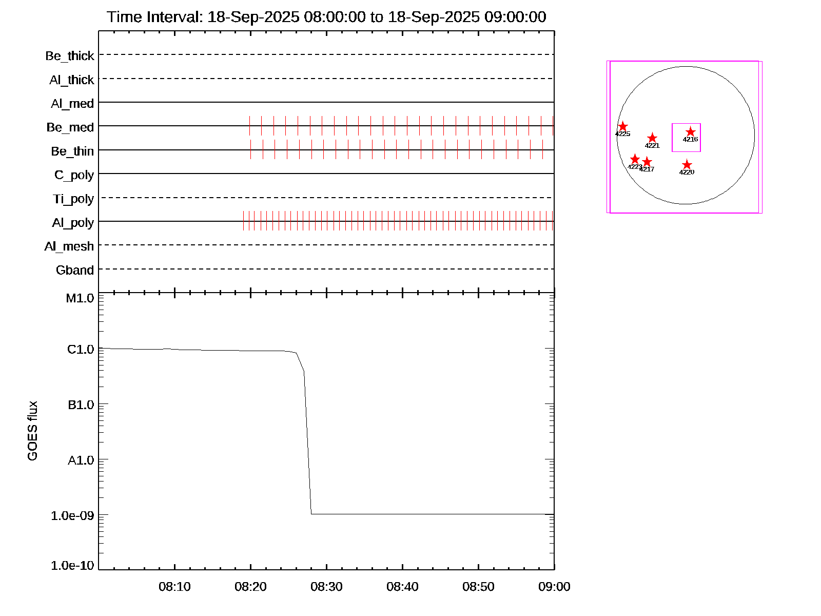The width and height of the screenshot is (821, 616).
Task: Click the Time Interval title text
Action: click(x=326, y=17)
